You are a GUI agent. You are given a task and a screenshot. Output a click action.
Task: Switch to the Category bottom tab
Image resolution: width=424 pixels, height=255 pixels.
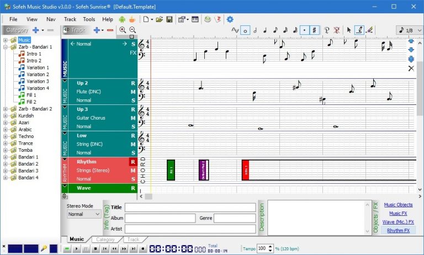pos(105,240)
